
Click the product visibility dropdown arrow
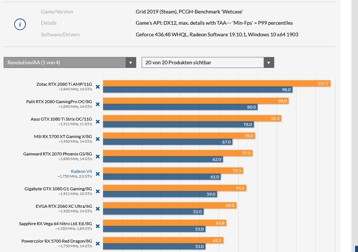click(269, 62)
